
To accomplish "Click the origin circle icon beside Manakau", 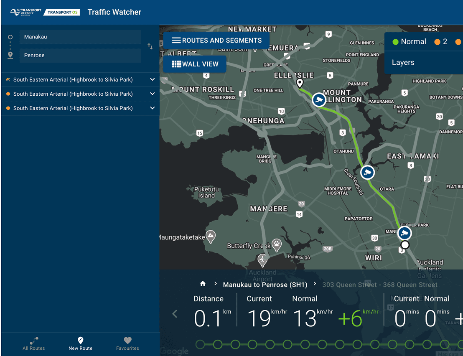I will tap(10, 37).
